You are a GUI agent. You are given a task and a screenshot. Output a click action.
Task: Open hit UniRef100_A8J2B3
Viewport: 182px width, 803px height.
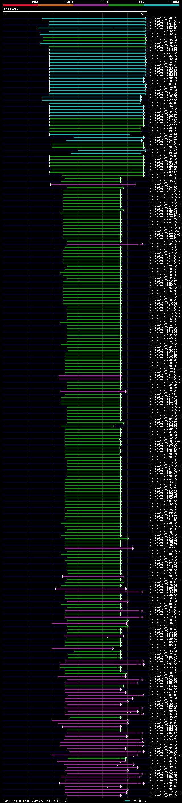(x=163, y=185)
